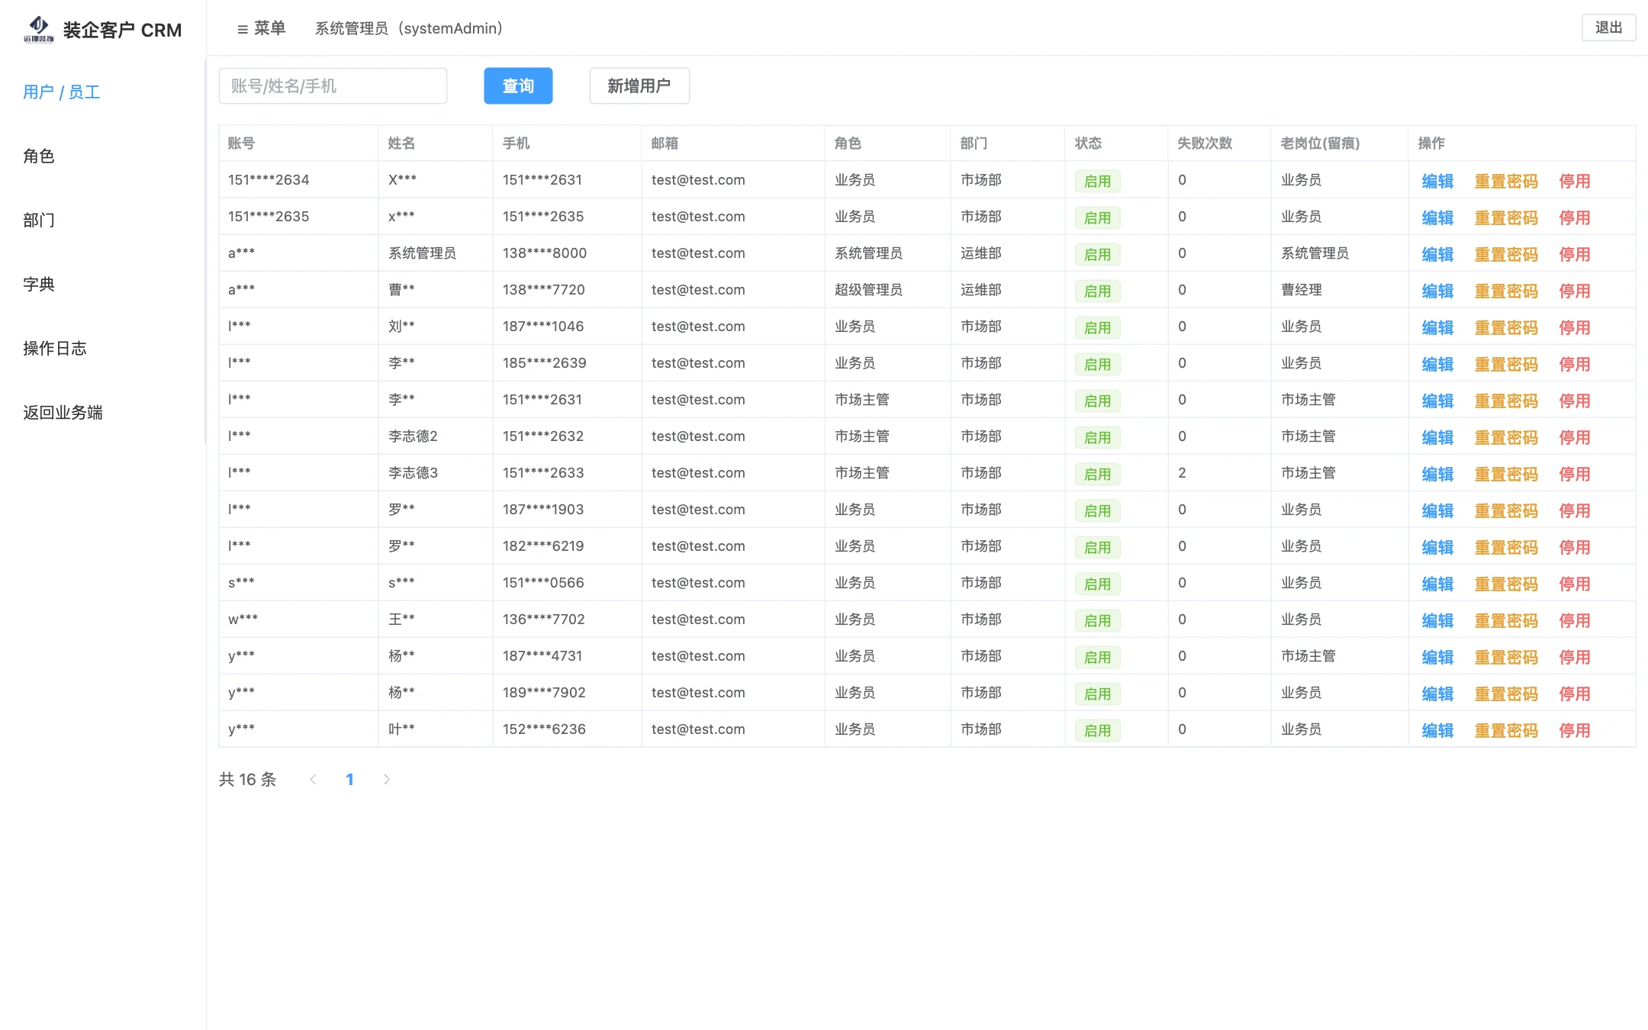This screenshot has height=1030, width=1648.
Task: Edit user with phone 138****8000
Action: point(1437,254)
